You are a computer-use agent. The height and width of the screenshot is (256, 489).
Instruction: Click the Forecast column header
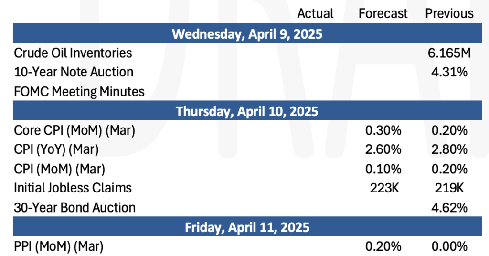click(x=383, y=13)
